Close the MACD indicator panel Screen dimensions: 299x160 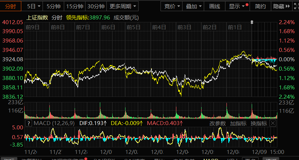(273, 123)
